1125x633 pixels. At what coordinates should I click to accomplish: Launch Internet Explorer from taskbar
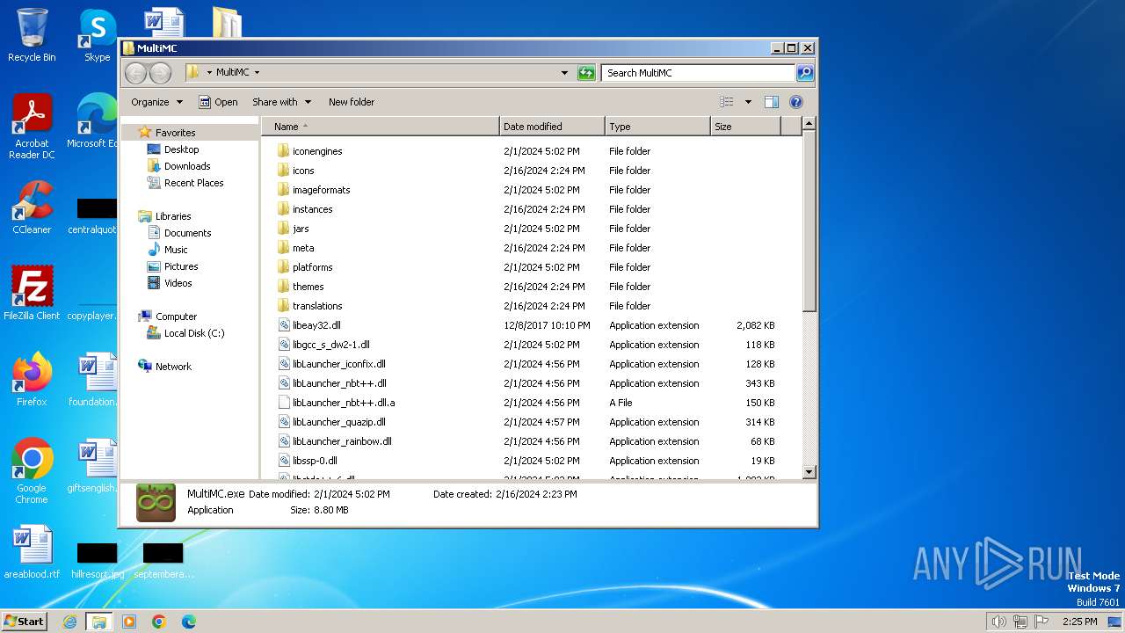[x=69, y=622]
